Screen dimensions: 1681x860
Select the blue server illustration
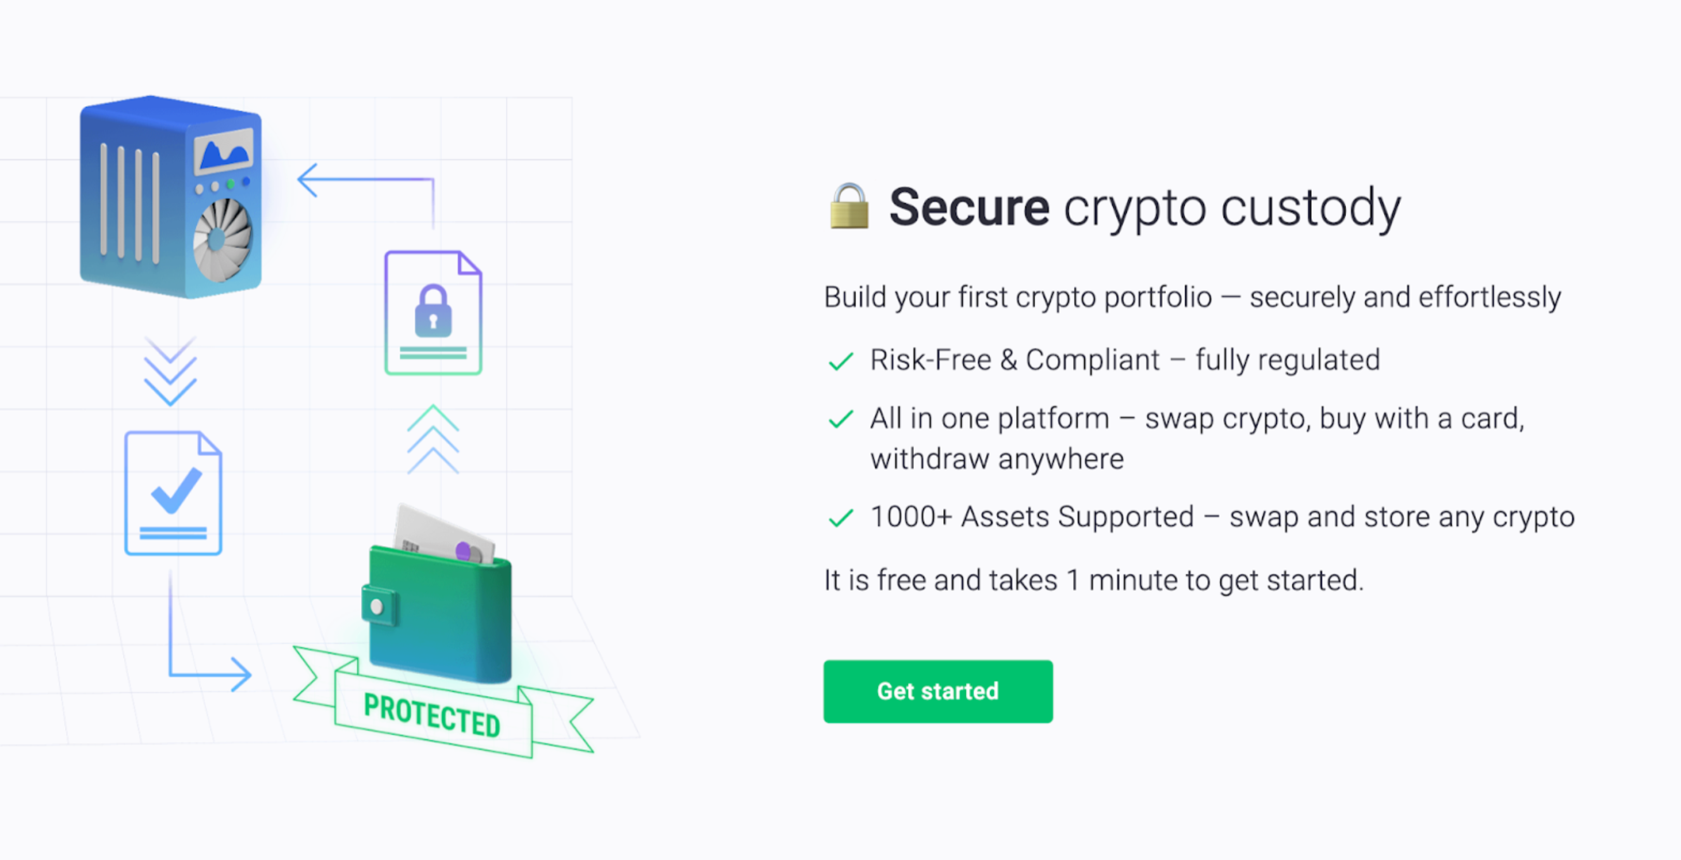pos(170,196)
